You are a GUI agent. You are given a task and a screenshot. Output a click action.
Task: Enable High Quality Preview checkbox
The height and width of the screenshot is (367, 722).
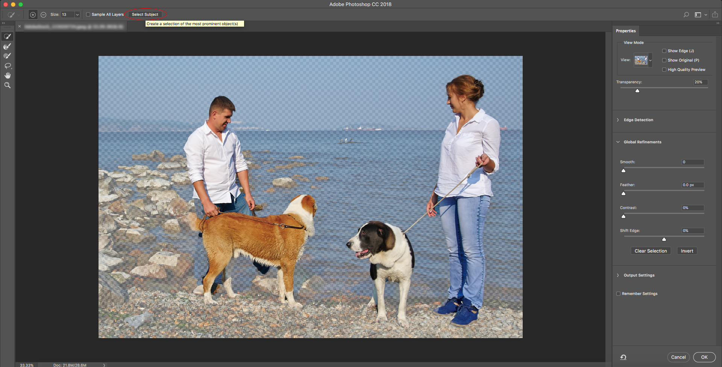pos(664,70)
